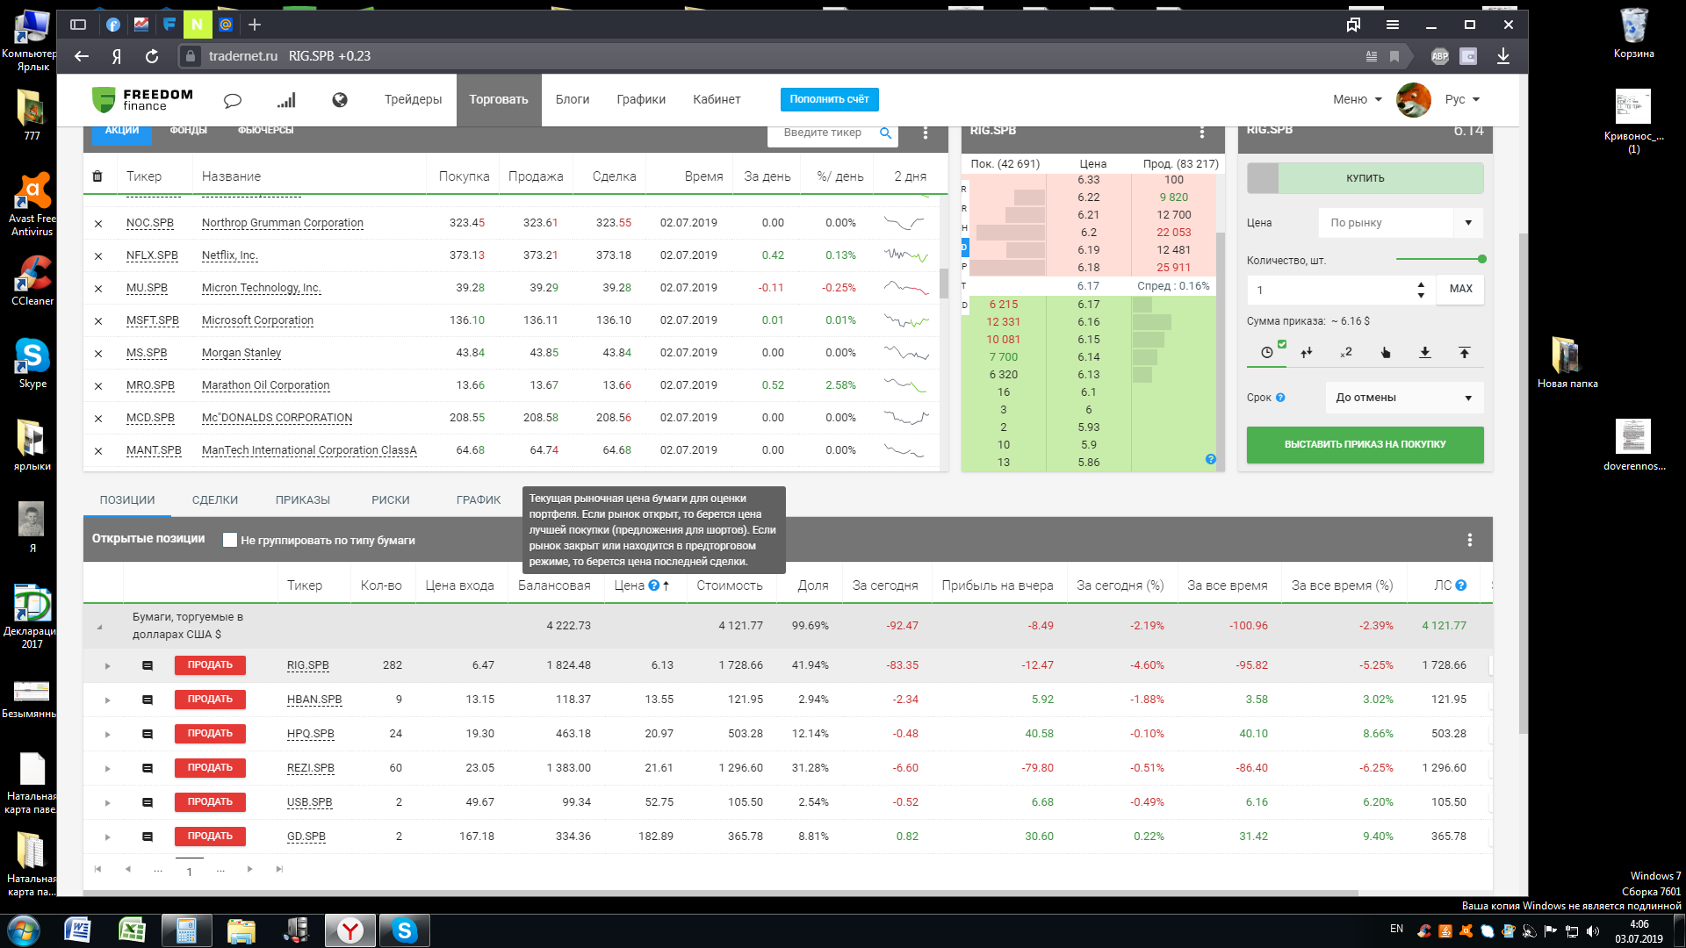The width and height of the screenshot is (1686, 948).
Task: Open the Netflix, Inc. link
Action: (x=229, y=256)
